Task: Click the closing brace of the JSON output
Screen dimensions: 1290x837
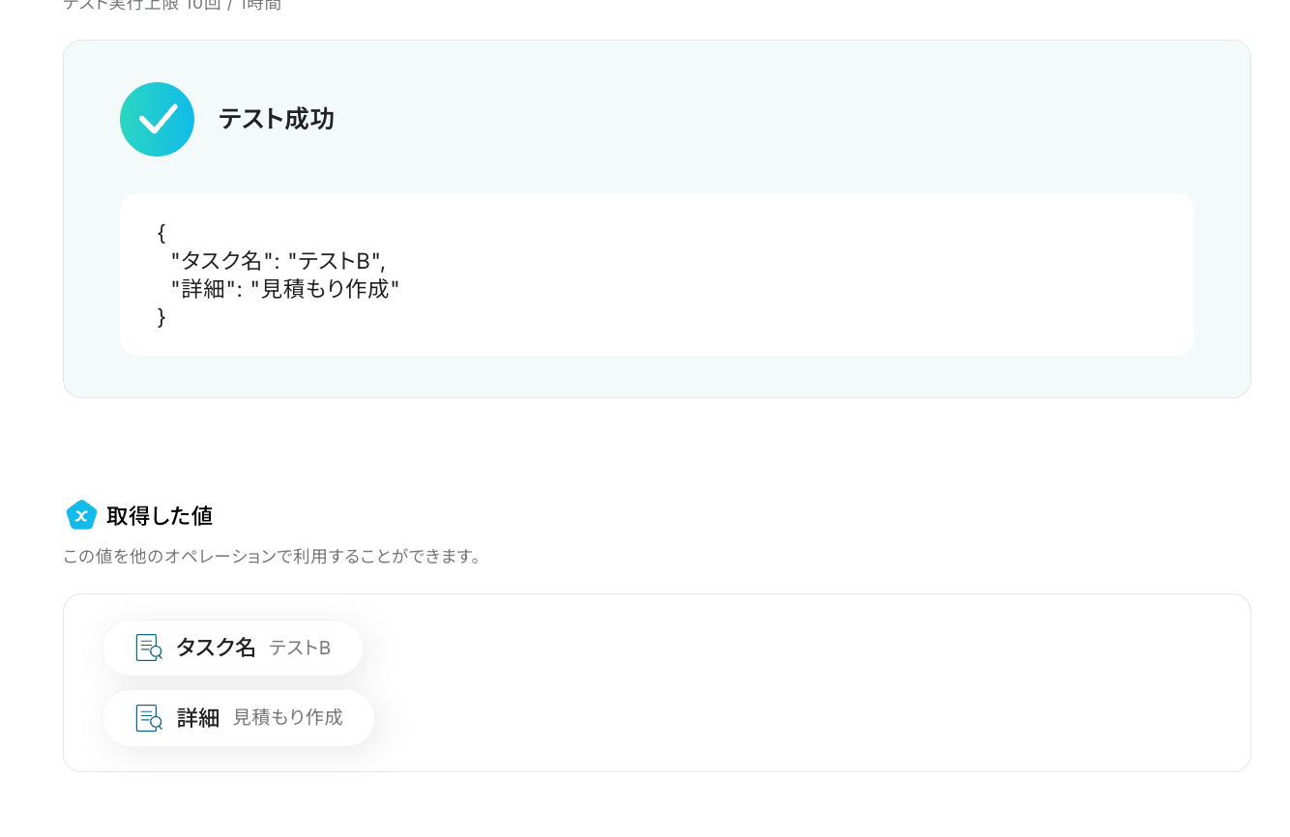Action: click(x=161, y=317)
